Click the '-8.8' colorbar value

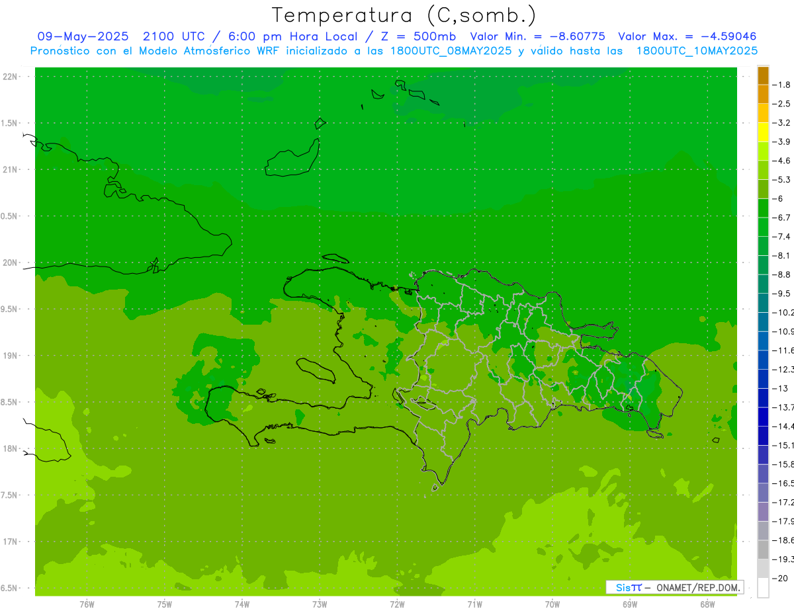[782, 274]
